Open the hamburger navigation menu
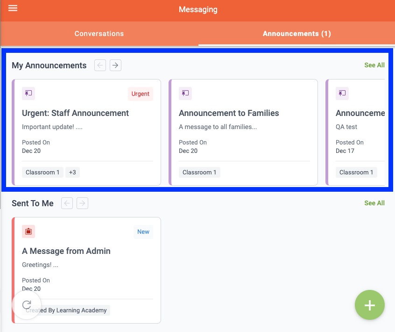Image resolution: width=395 pixels, height=332 pixels. 13,8
